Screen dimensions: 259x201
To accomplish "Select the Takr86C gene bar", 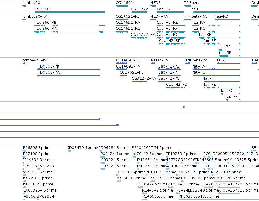I will 69,12.
